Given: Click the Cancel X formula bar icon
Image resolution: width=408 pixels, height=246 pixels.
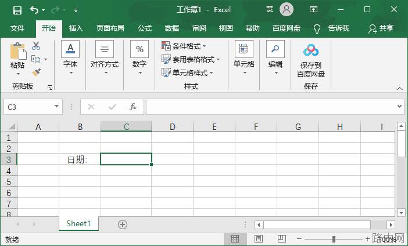Looking at the screenshot, I should click(x=91, y=107).
